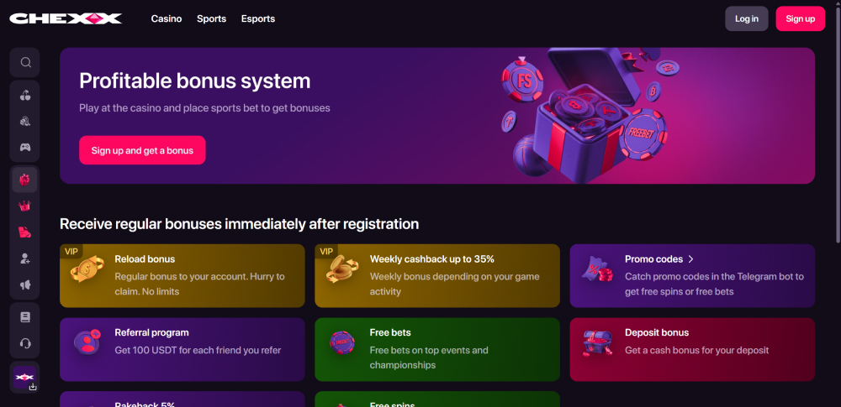This screenshot has height=407, width=841.
Task: Select the gift box bonuses icon in the sidebar
Action: 24,180
